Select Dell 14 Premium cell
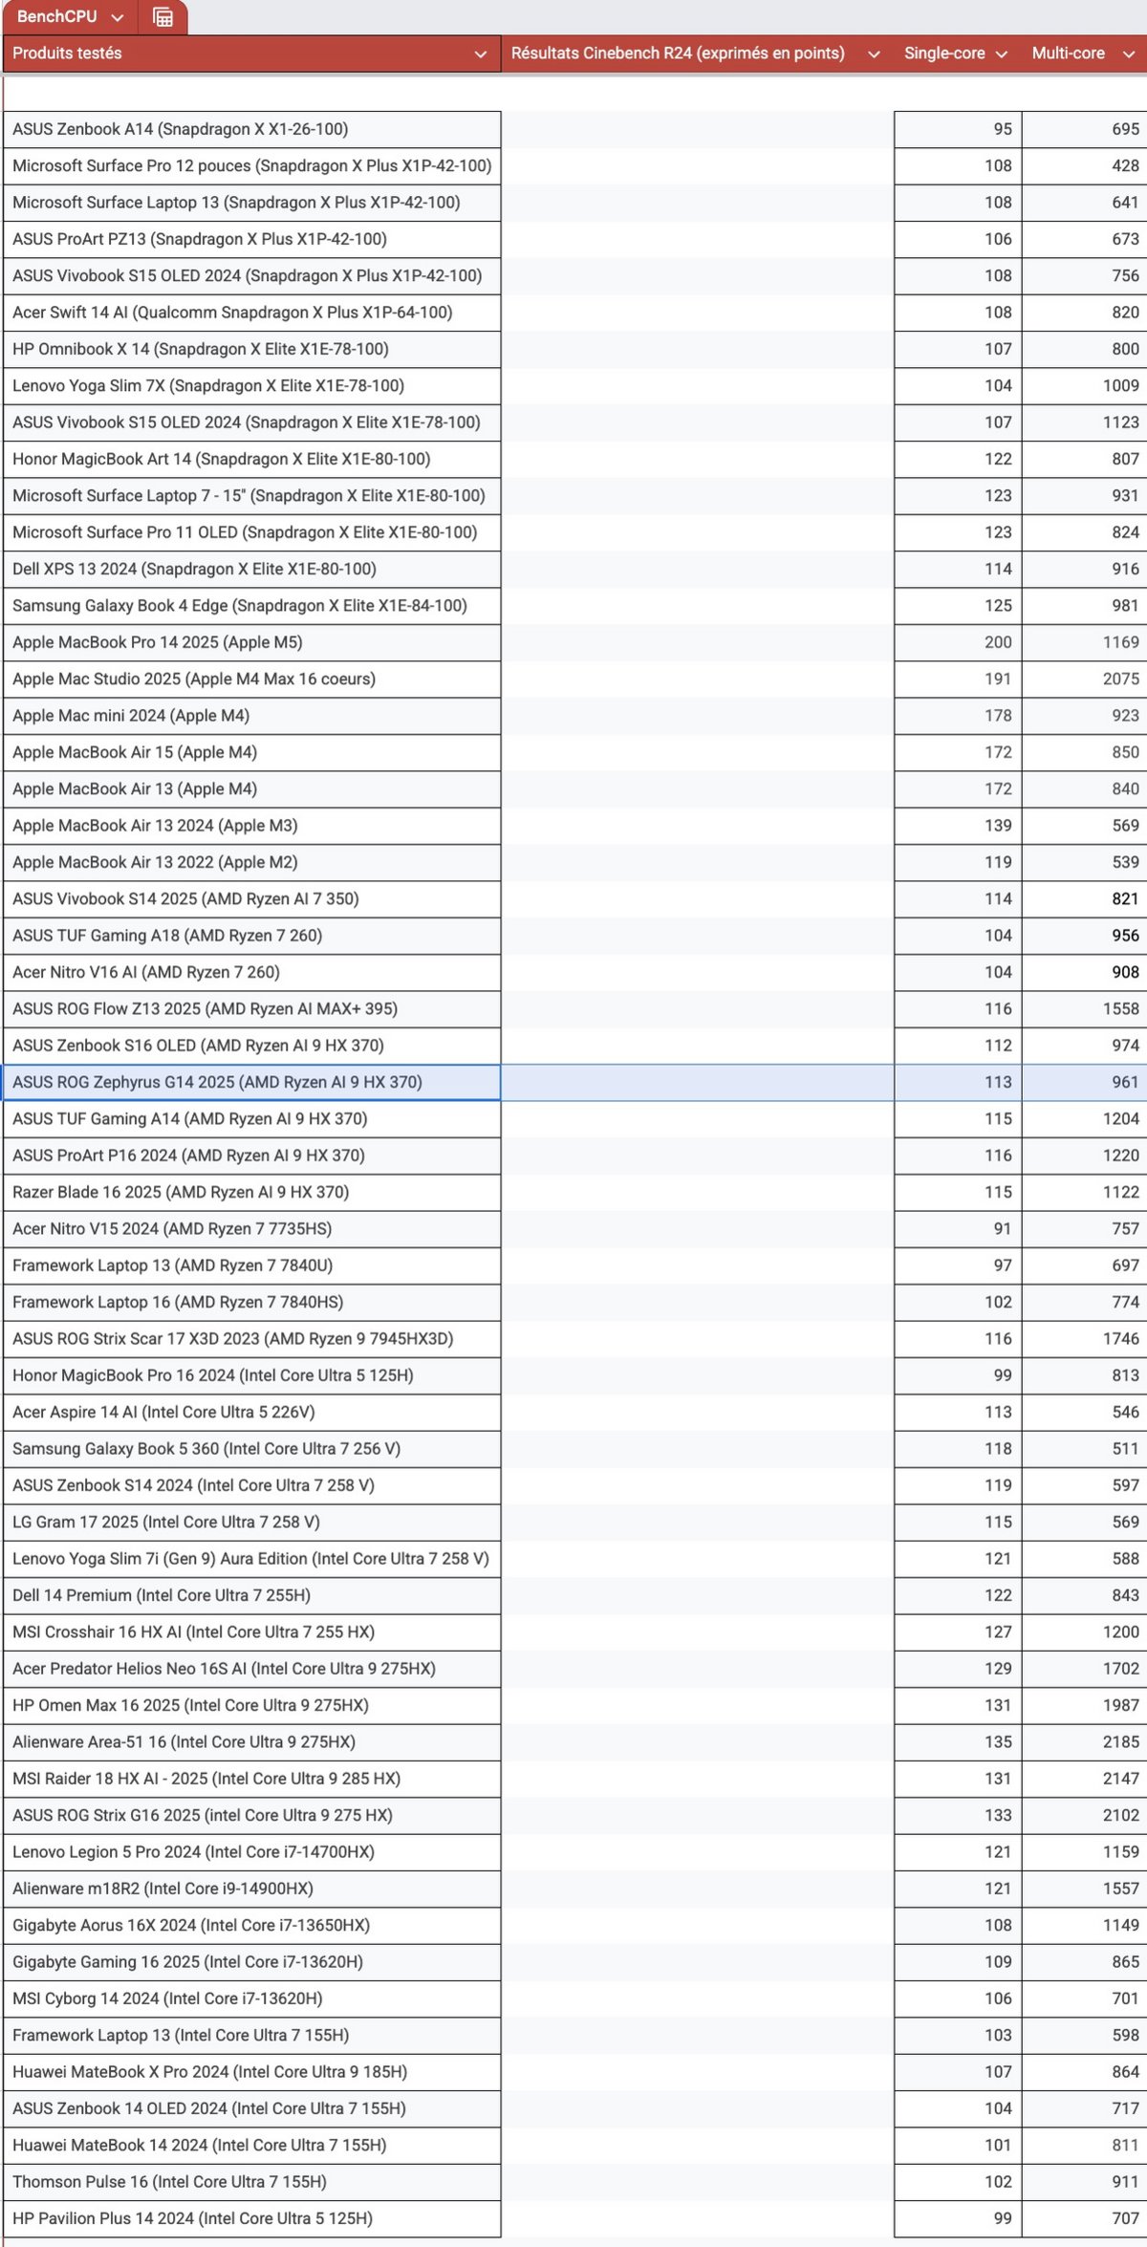Viewport: 1147px width, 2247px height. [251, 1595]
